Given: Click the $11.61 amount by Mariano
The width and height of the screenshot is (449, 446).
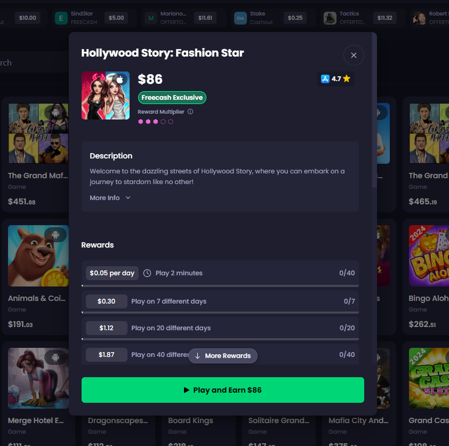Looking at the screenshot, I should pos(205,18).
